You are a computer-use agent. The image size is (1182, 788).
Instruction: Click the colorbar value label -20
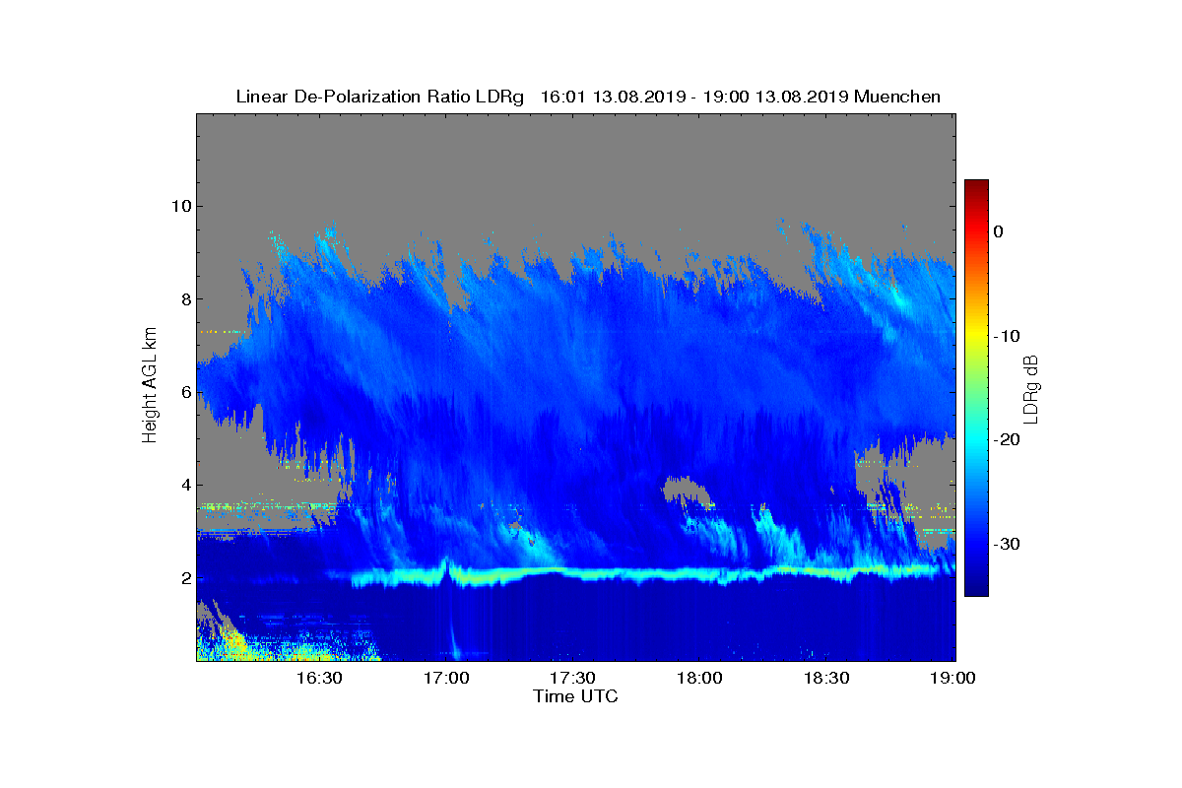coord(1005,440)
